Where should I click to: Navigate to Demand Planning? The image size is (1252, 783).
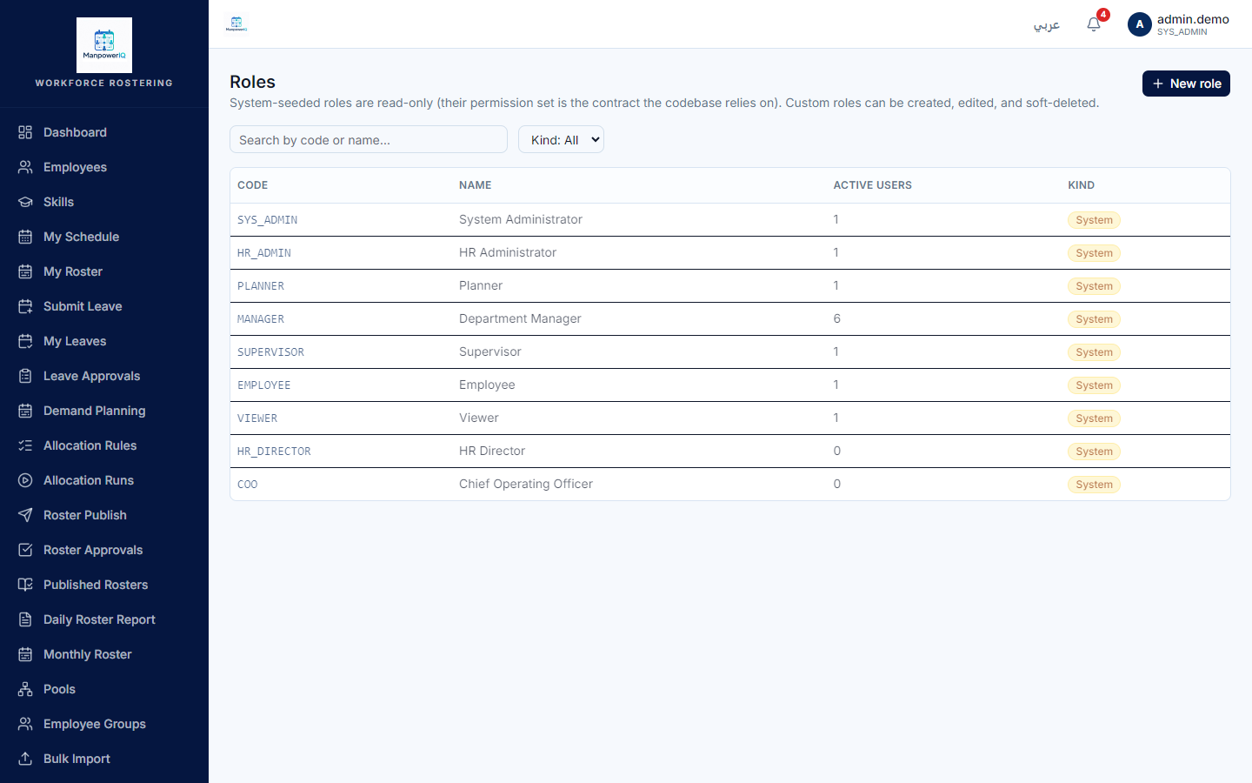pos(104,411)
